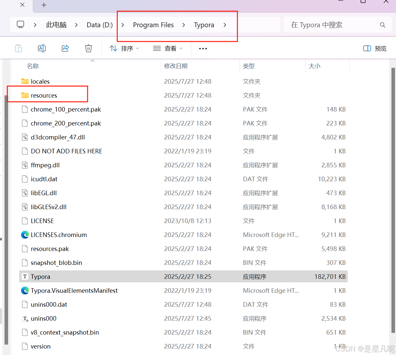Click the delete trash icon
Screen dimensions: 396x355
tap(89, 49)
